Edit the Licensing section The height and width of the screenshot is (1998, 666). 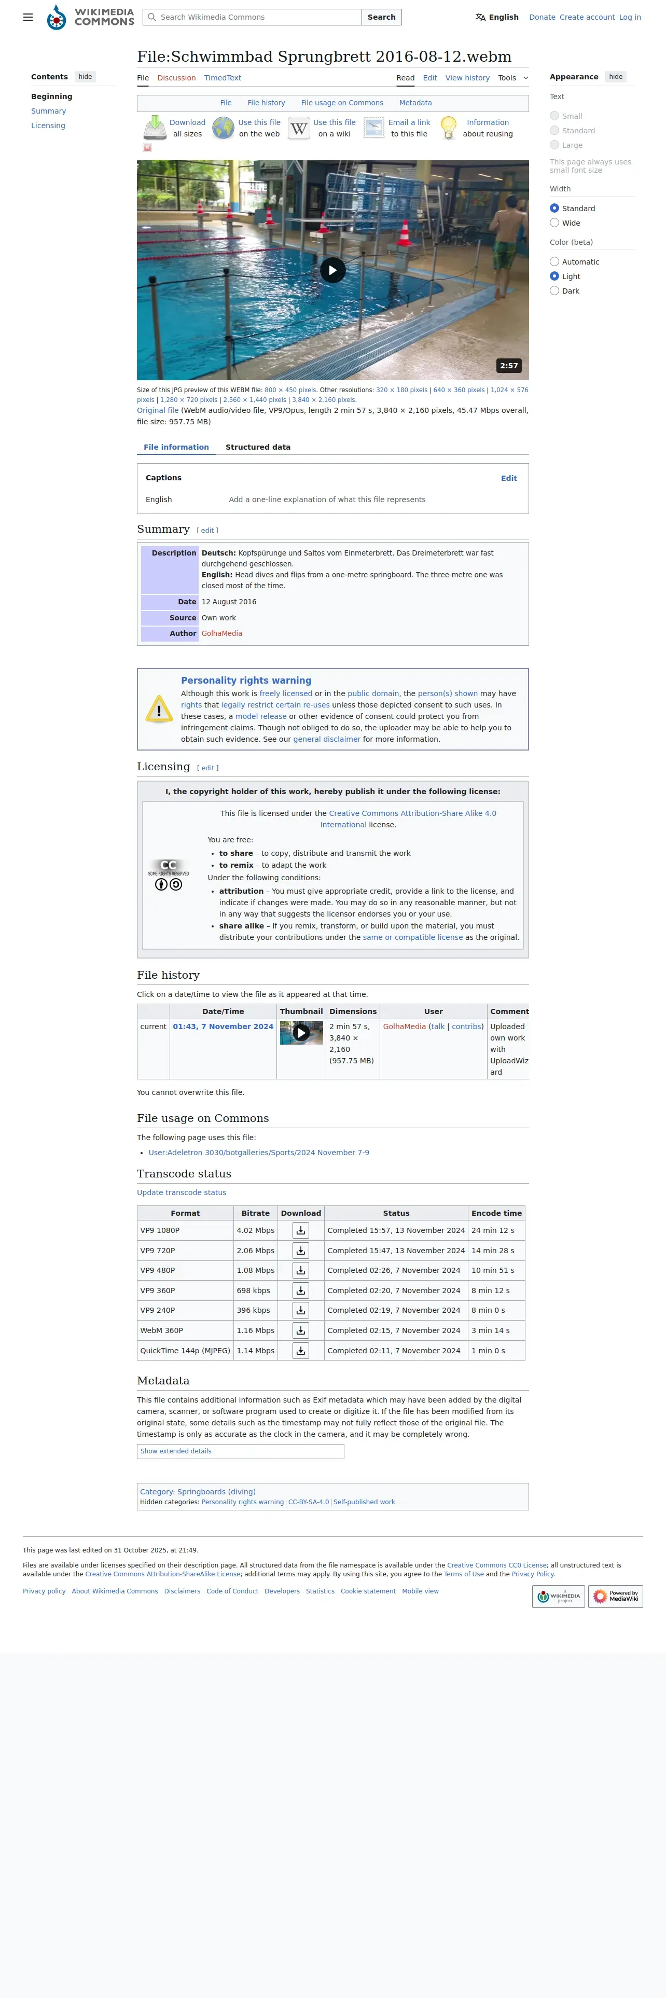tap(208, 768)
